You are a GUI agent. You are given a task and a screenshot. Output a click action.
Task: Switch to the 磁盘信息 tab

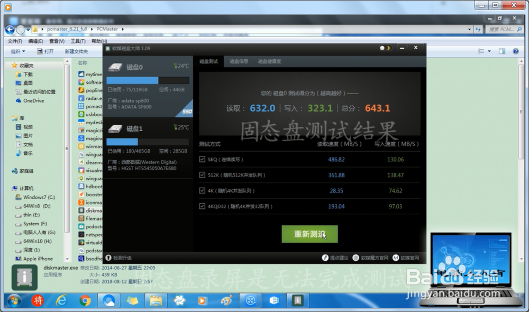point(239,61)
